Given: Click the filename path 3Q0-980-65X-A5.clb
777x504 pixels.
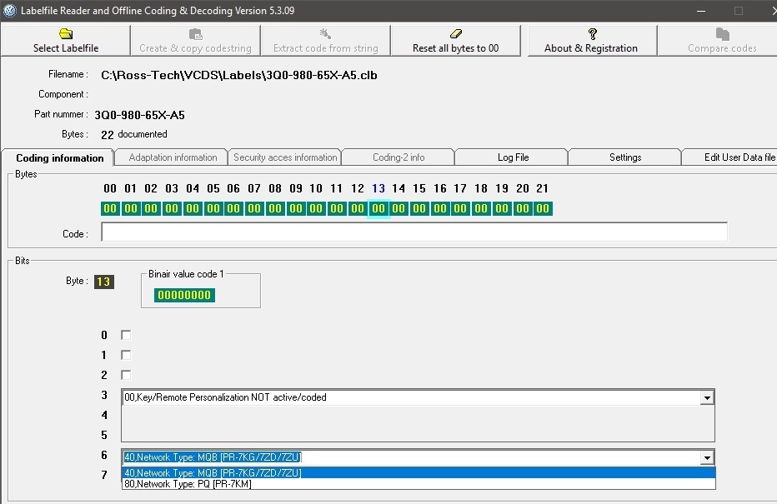Looking at the screenshot, I should [238, 75].
